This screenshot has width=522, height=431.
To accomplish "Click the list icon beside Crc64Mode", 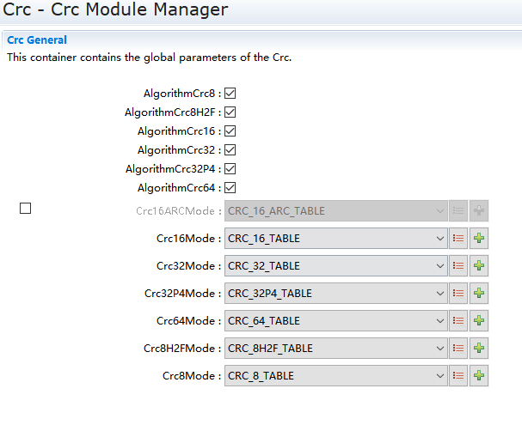I will tap(458, 321).
